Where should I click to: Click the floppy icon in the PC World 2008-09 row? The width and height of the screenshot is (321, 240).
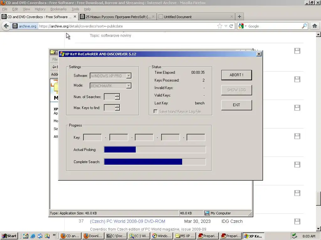(x=297, y=222)
